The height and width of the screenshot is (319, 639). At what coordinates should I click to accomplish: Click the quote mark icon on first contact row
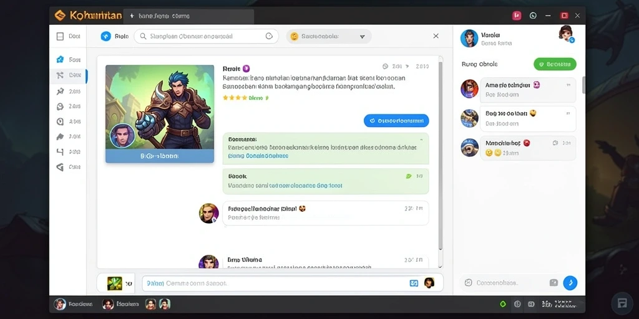(568, 85)
